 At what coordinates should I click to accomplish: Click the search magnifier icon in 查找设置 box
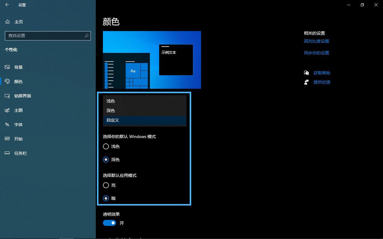(86, 36)
